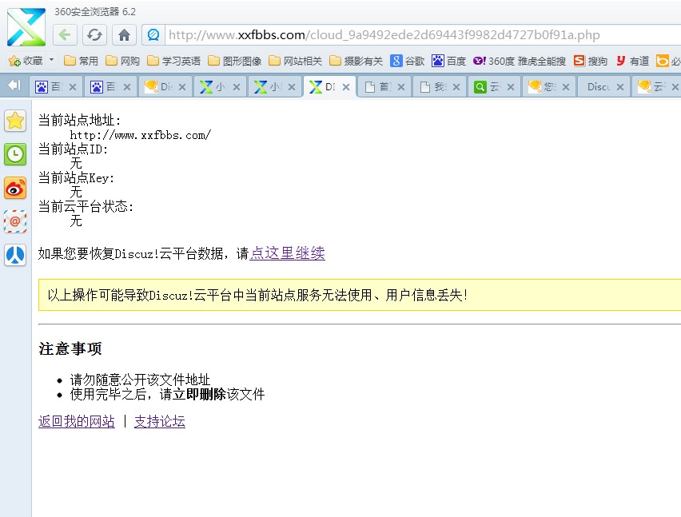This screenshot has height=517, width=681.
Task: Close the second Baidu tab
Action: tap(127, 87)
